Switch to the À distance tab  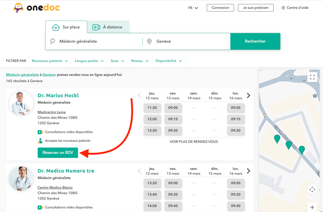click(108, 27)
